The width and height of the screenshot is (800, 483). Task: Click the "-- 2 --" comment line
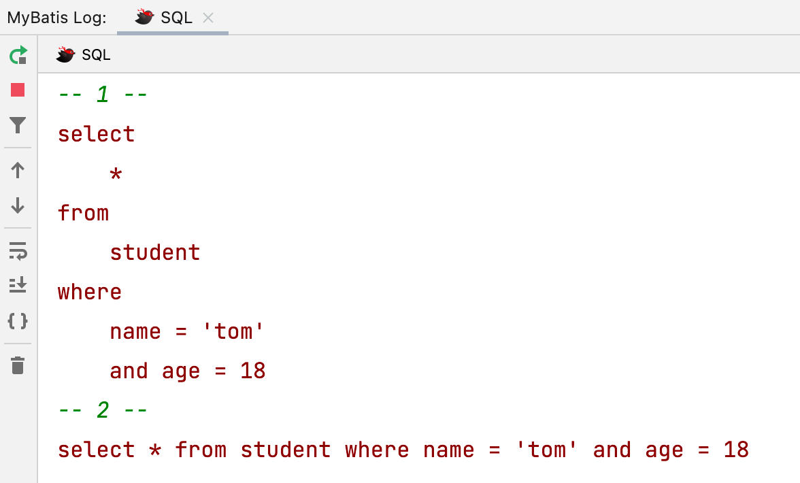[x=103, y=410]
